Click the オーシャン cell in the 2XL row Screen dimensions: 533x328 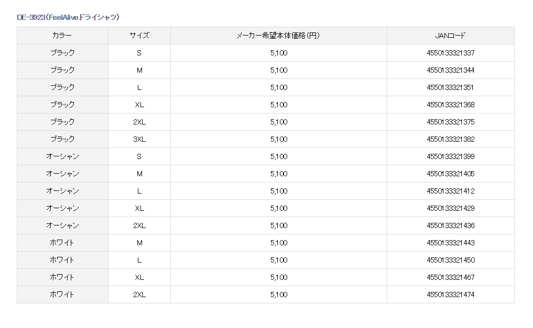(62, 225)
